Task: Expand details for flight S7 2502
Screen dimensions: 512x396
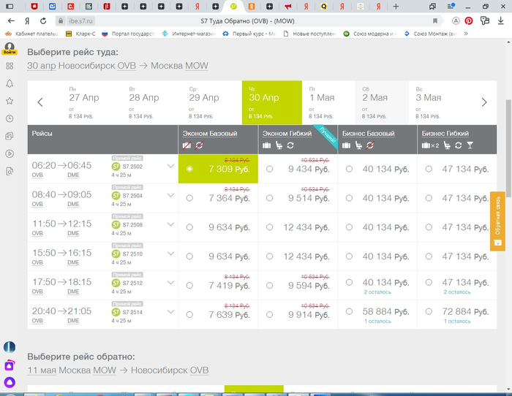Action: (x=170, y=167)
